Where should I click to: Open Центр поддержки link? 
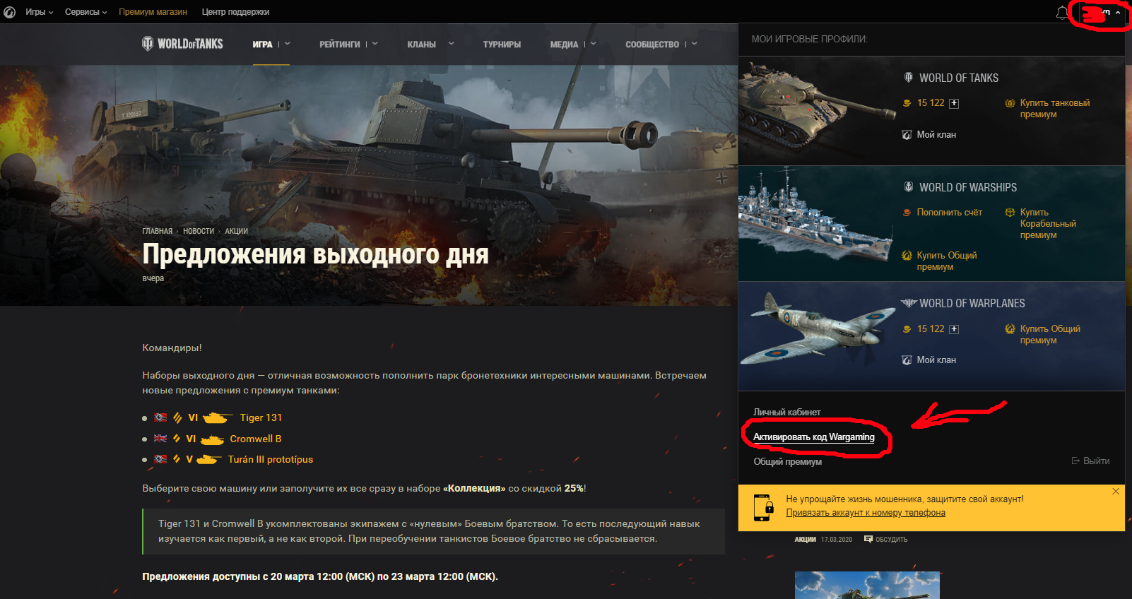235,12
